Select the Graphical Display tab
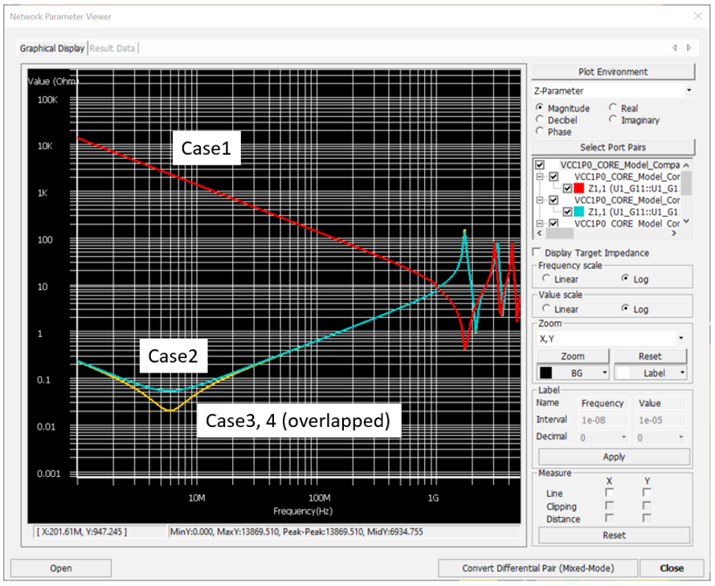 pos(52,48)
